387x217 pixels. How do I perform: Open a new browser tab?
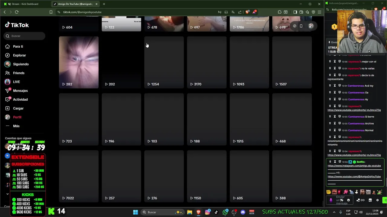pyautogui.click(x=104, y=4)
